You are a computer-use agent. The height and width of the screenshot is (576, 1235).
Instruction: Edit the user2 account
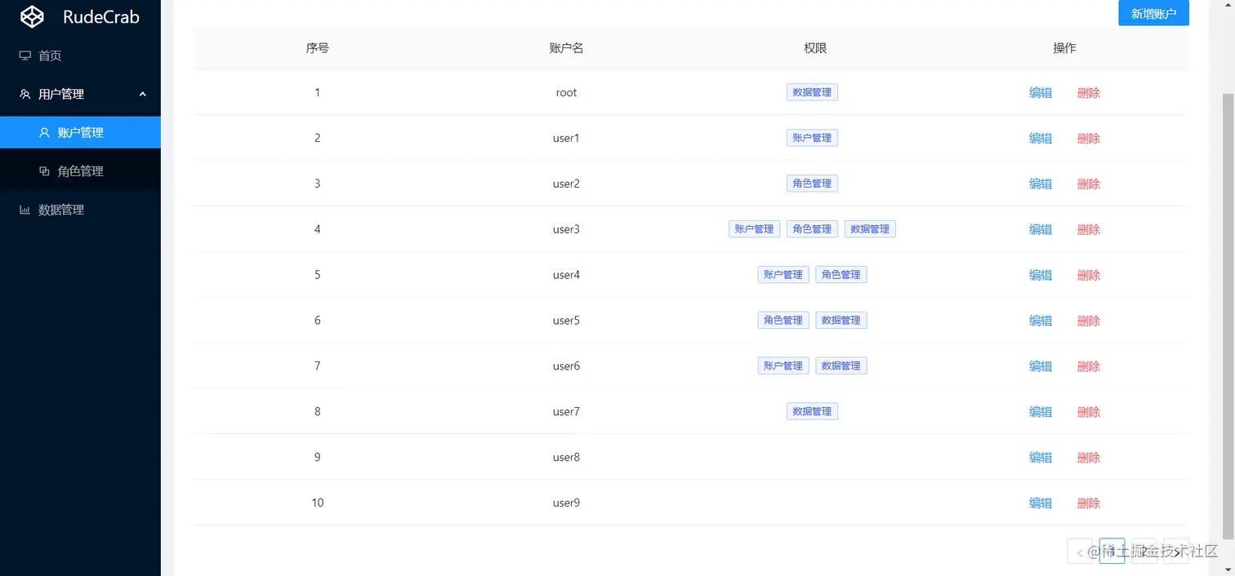pyautogui.click(x=1041, y=184)
